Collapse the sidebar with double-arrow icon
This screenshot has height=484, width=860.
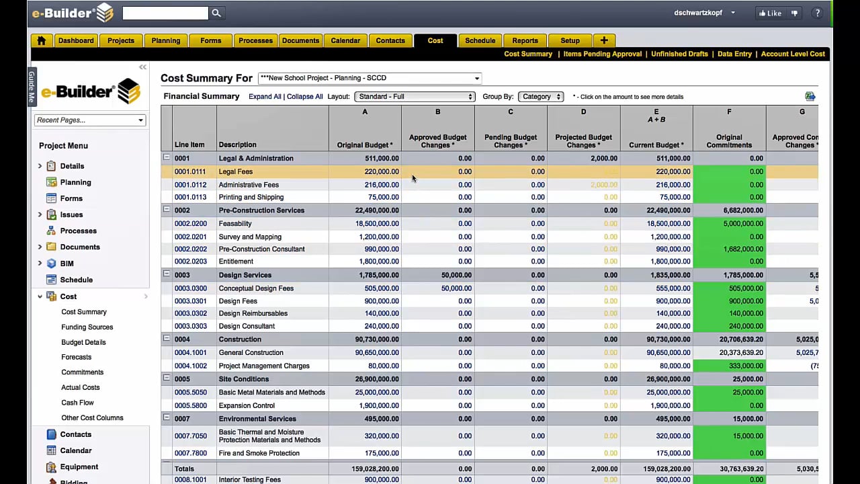coord(142,67)
